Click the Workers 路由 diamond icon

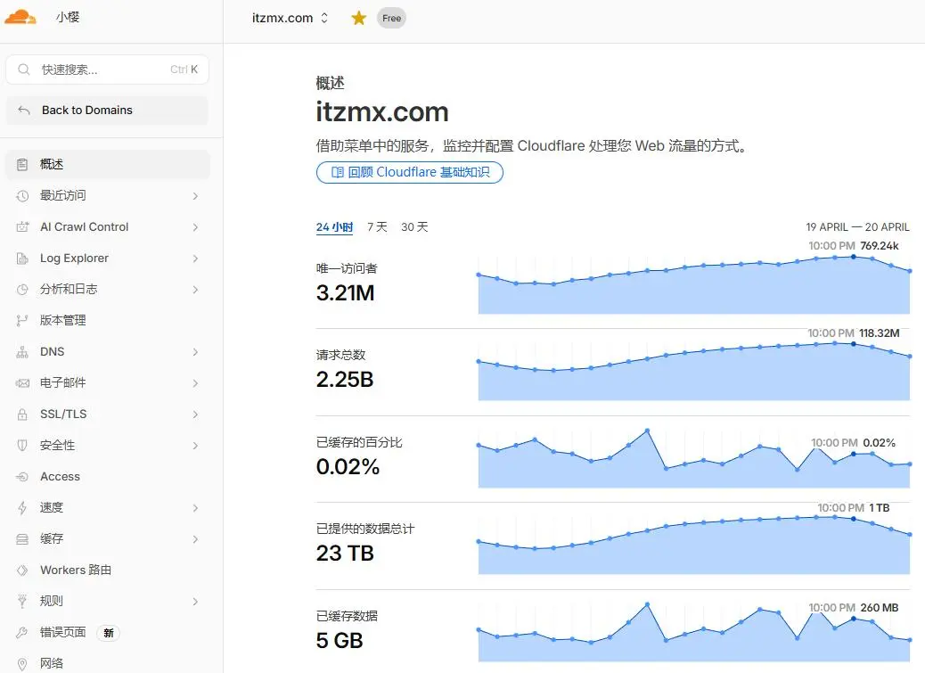click(x=21, y=570)
